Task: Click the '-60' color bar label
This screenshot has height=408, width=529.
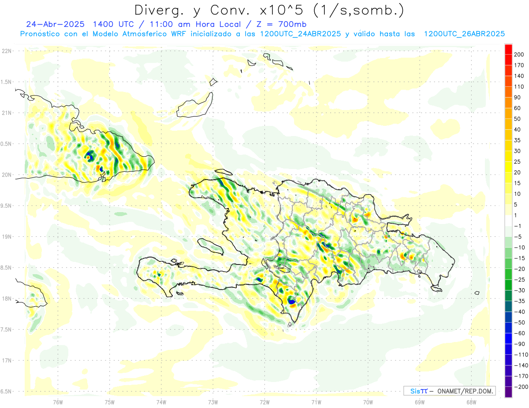Action: (x=520, y=333)
